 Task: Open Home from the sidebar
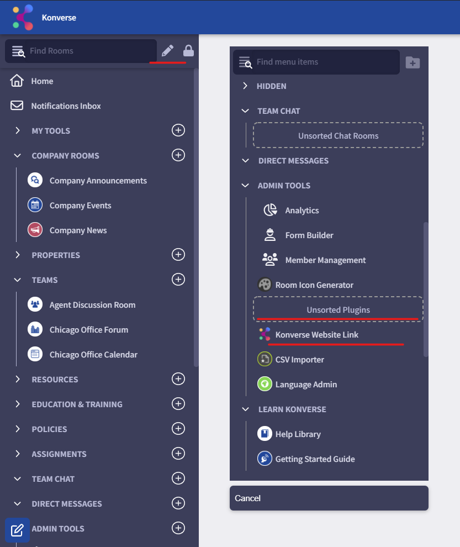[x=42, y=81]
